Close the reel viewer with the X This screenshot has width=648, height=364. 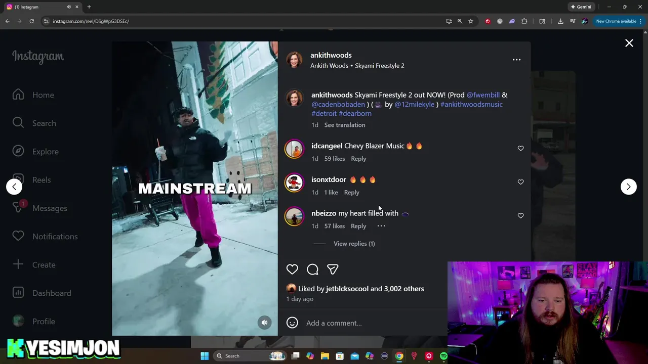[629, 43]
